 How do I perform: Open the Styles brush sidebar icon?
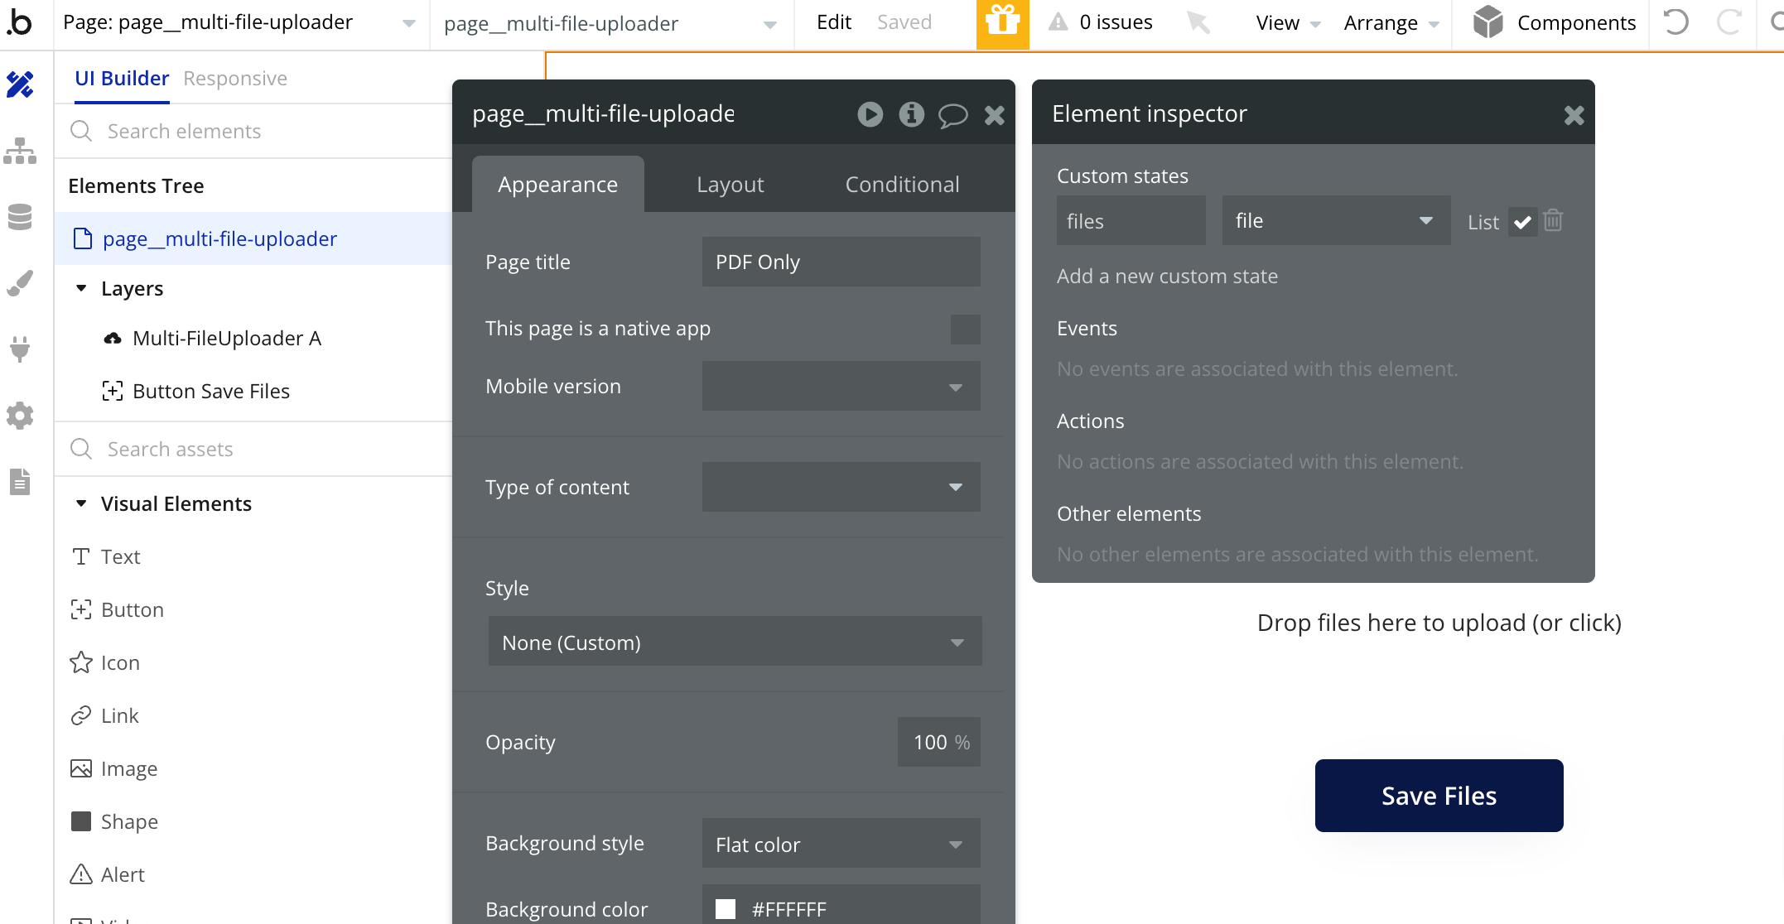coord(20,283)
